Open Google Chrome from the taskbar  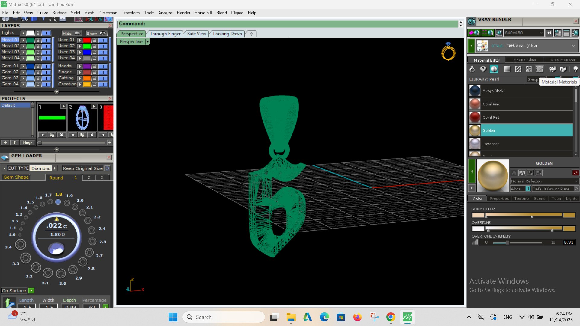coord(391,317)
